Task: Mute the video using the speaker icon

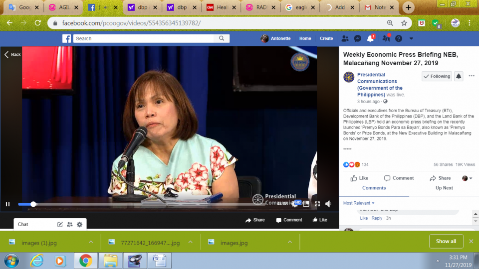Action: tap(328, 204)
